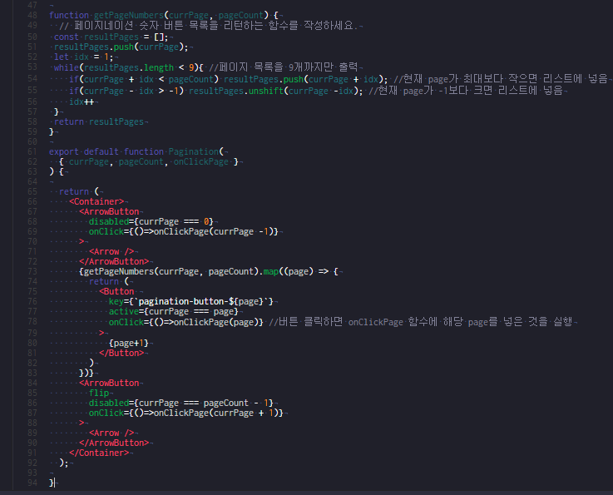Click the unshift method on line 55
Screen dimensions: 613x495
tap(266, 91)
